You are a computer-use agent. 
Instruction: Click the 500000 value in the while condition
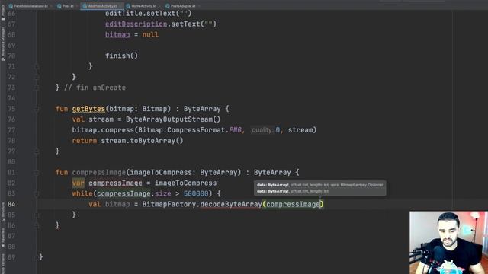196,193
